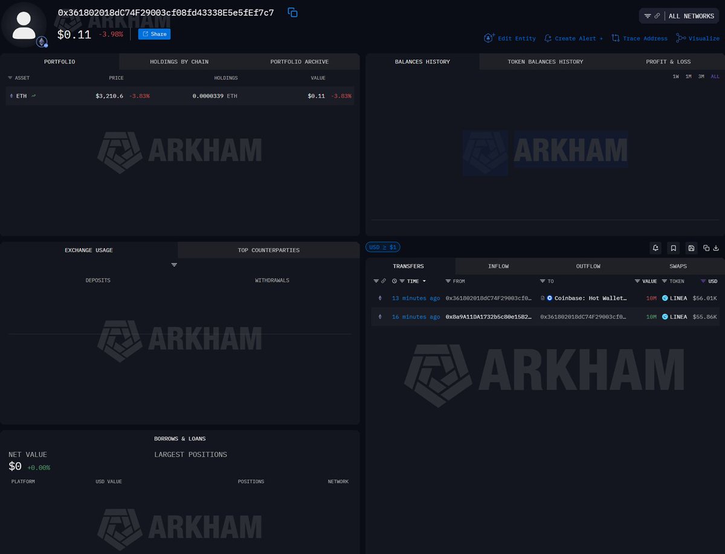Switch to the Portfolio Archive tab

(x=300, y=62)
